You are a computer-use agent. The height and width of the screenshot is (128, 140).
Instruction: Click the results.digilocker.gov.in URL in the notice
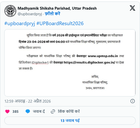pos(89,62)
